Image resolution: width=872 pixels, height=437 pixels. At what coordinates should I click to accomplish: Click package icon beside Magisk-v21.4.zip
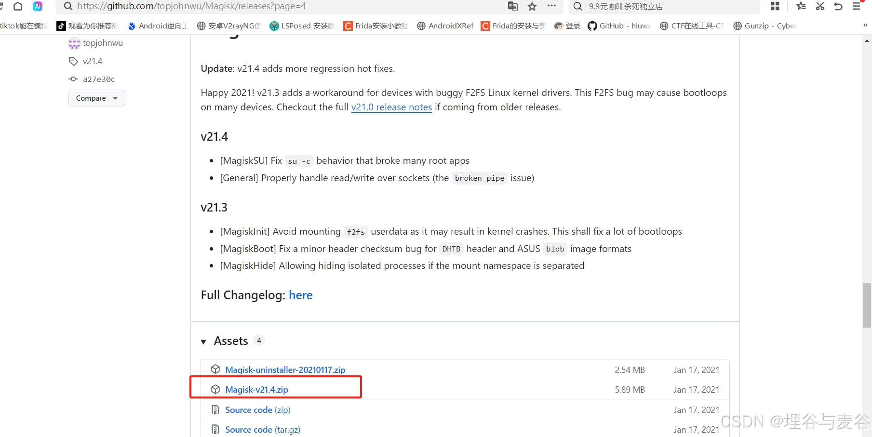coord(215,389)
